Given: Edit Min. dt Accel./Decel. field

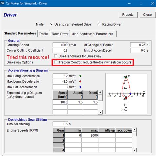Looking at the screenshot, I should pyautogui.click(x=138, y=50).
